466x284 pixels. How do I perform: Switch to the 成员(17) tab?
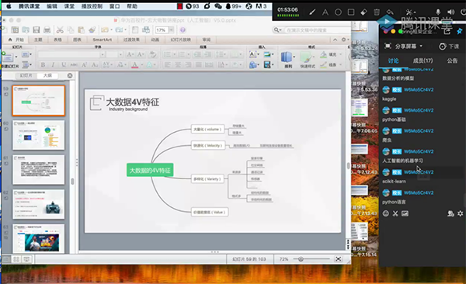[x=423, y=61]
